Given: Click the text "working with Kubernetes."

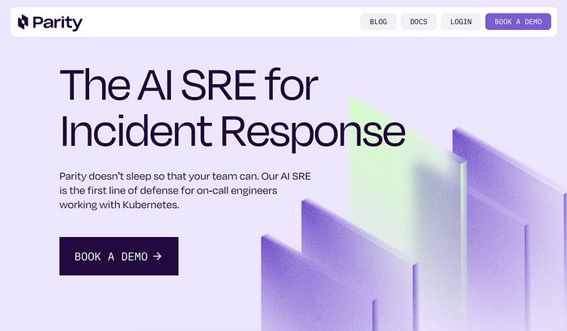Looking at the screenshot, I should 119,205.
